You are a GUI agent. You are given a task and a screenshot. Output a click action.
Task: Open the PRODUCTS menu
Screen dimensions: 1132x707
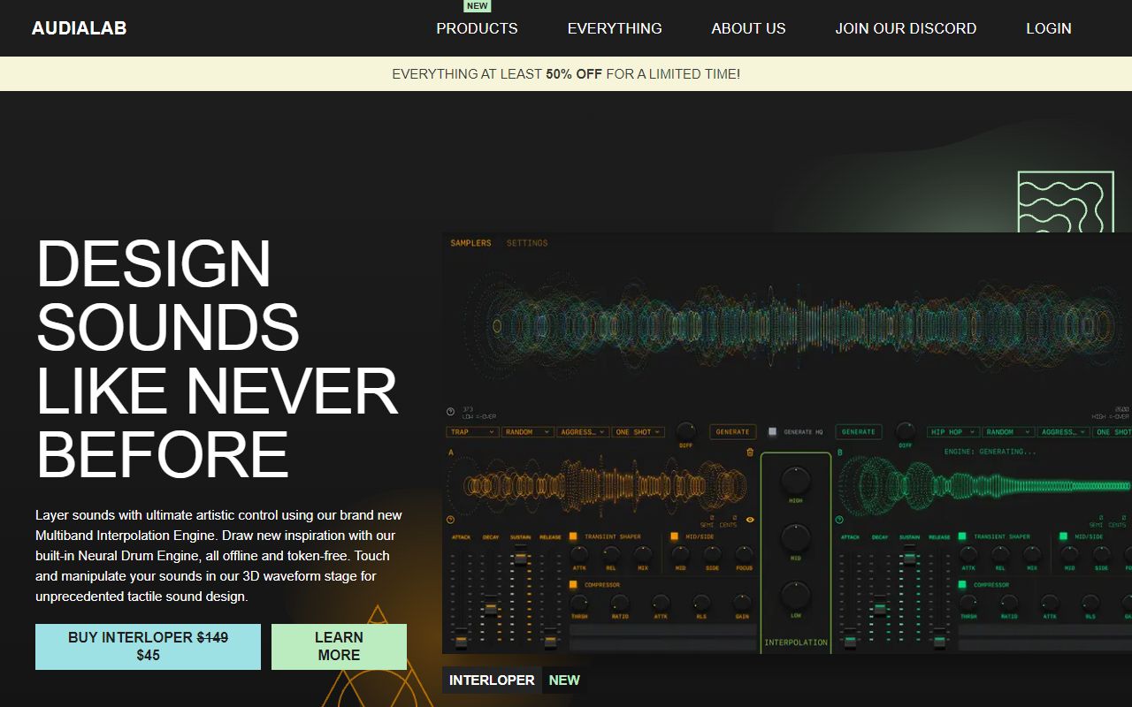click(476, 28)
